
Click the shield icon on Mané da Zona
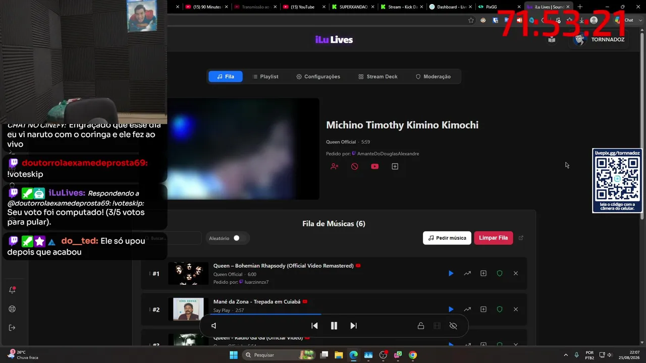500,309
